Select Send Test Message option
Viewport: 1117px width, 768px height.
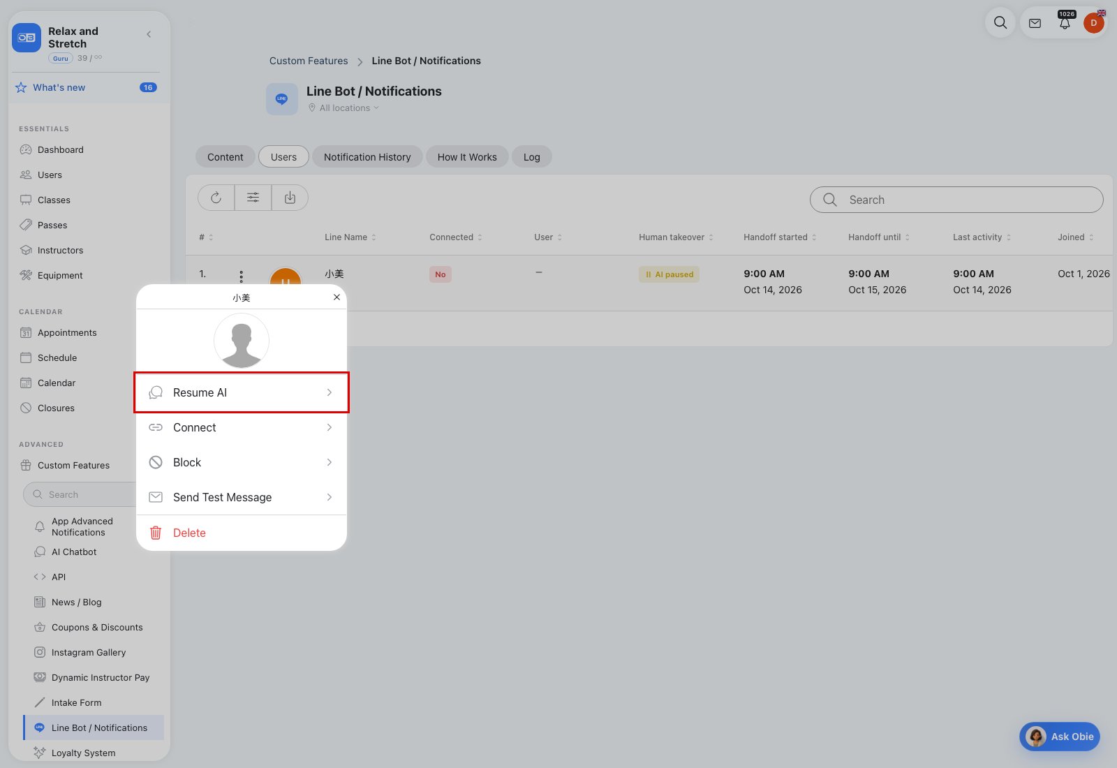(x=242, y=497)
